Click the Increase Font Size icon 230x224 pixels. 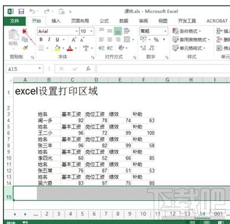(x=74, y=40)
